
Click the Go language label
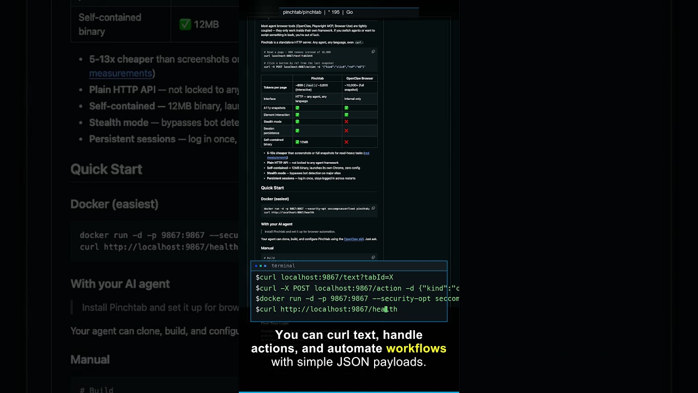tap(350, 12)
